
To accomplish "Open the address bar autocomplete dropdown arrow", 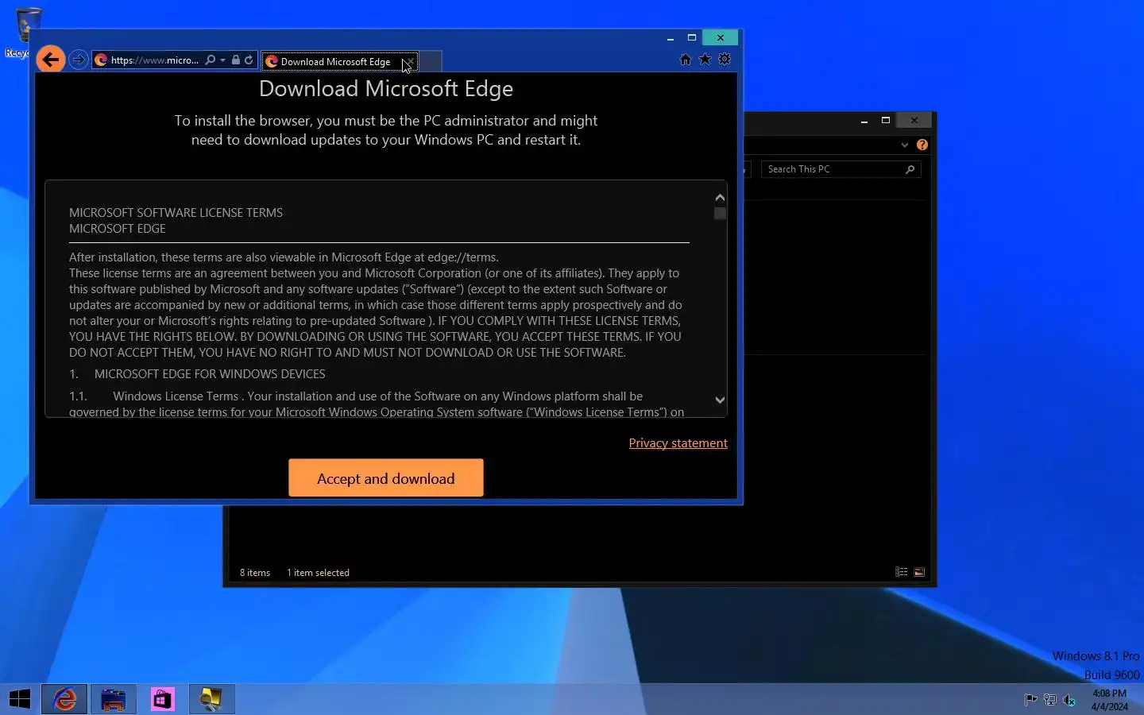I will (223, 60).
